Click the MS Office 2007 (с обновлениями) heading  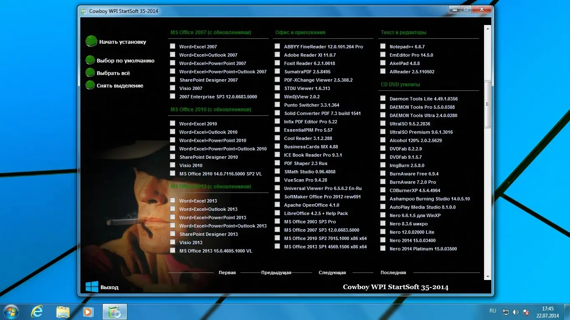211,32
